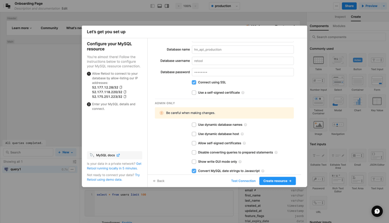Show info for Allow self-signed certificates

pyautogui.click(x=244, y=143)
